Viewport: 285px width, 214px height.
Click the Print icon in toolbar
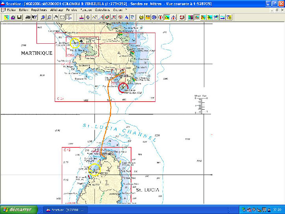point(28,17)
